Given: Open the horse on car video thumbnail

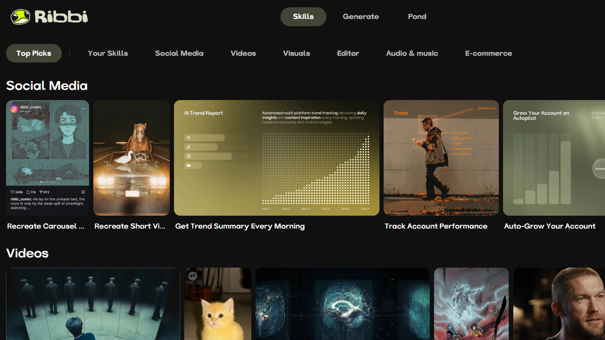Looking at the screenshot, I should point(132,158).
